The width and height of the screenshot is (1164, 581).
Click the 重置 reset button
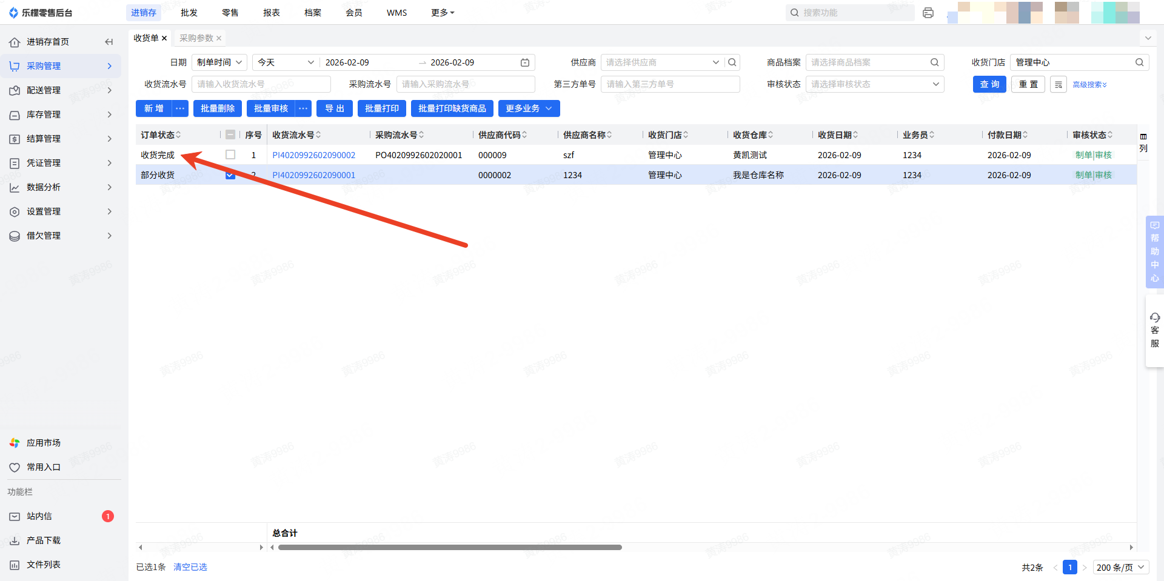pos(1028,84)
